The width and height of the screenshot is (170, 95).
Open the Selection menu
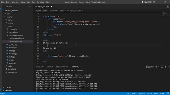(x=15, y=2)
